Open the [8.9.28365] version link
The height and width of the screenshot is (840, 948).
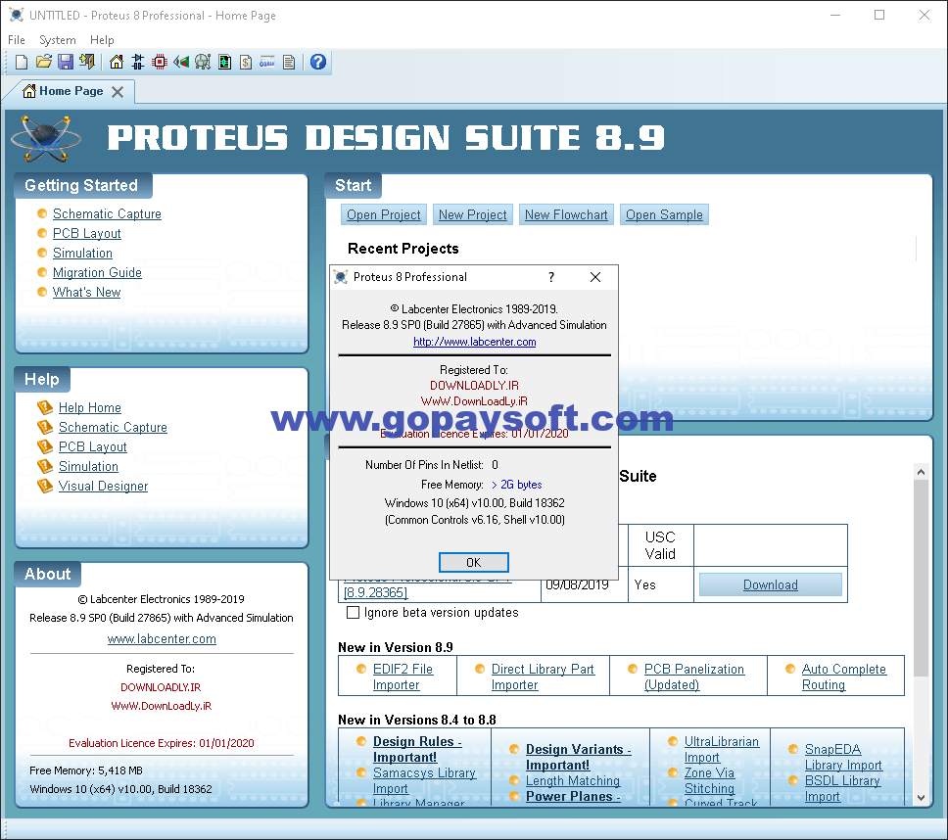(375, 593)
